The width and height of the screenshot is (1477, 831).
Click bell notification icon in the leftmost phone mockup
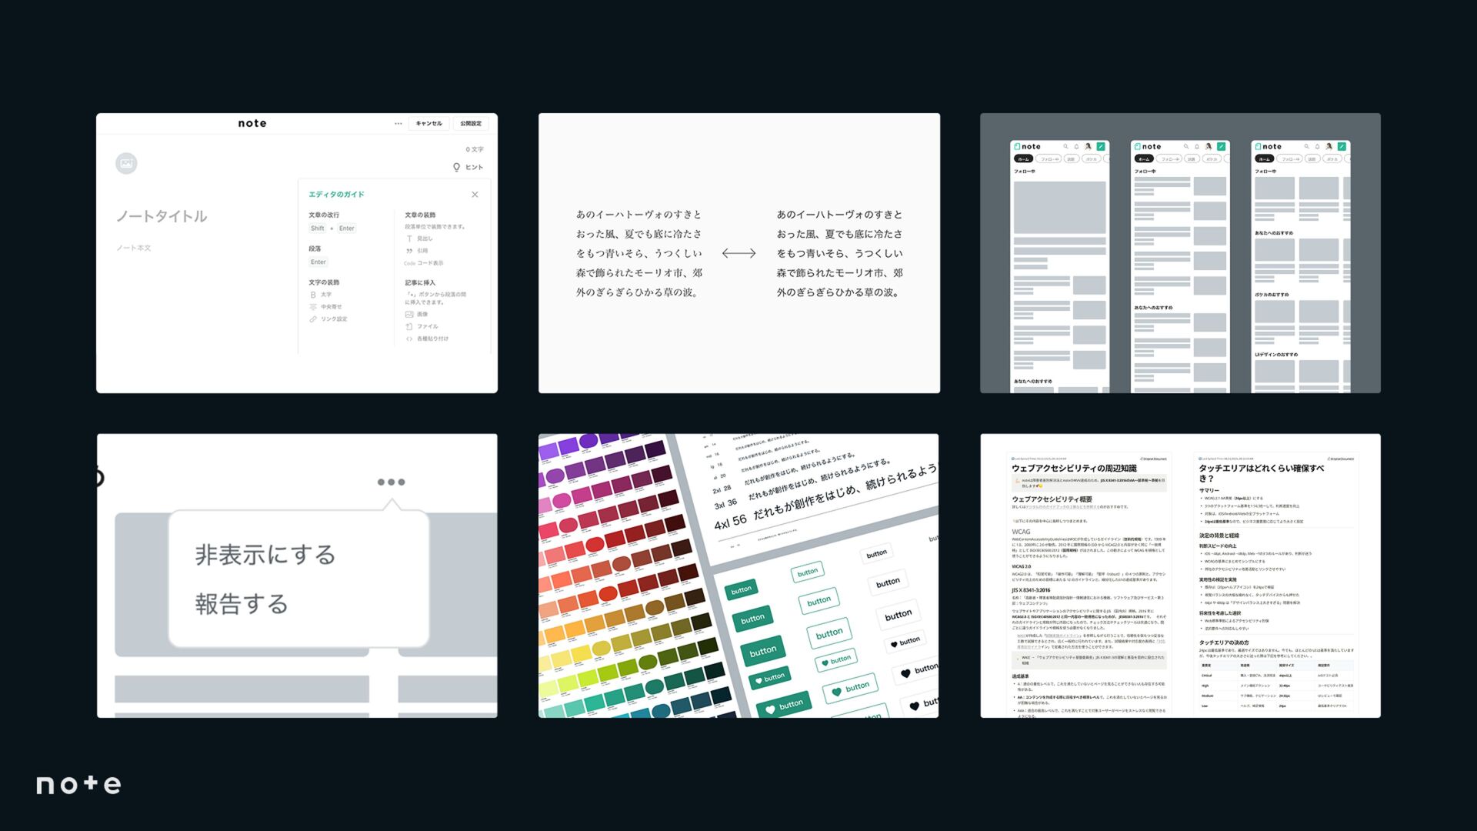pyautogui.click(x=1076, y=146)
